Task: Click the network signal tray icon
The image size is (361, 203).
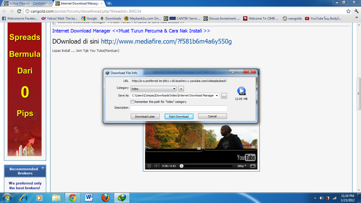Action: (x=334, y=198)
